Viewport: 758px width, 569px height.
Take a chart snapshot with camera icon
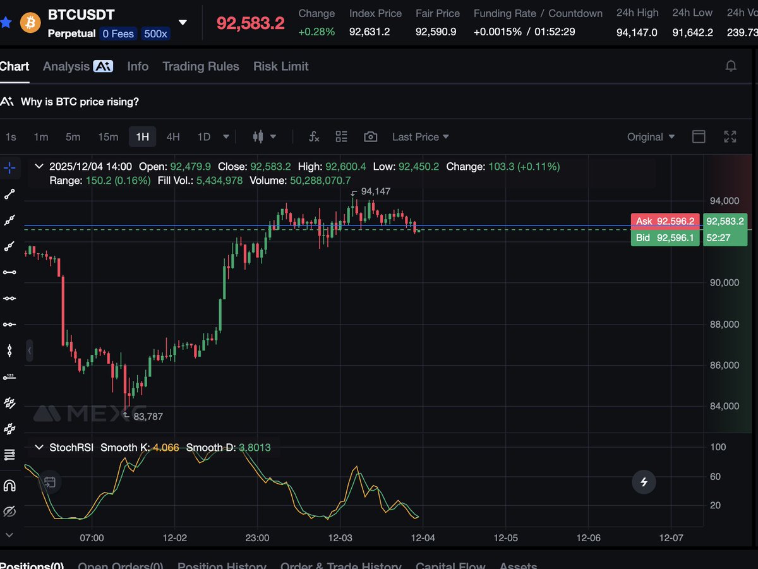tap(371, 136)
